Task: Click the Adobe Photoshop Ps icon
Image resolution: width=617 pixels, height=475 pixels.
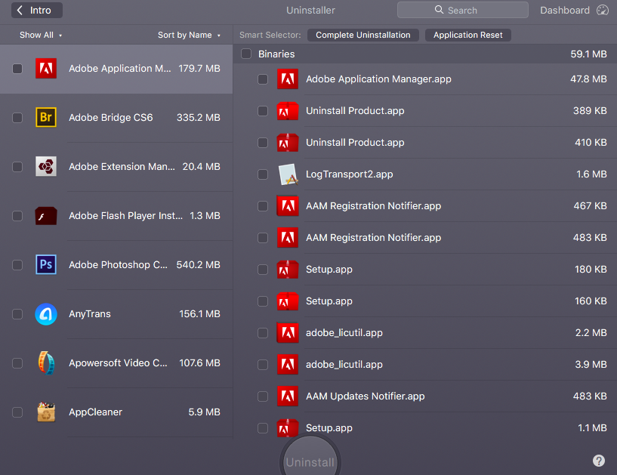Action: pos(46,265)
